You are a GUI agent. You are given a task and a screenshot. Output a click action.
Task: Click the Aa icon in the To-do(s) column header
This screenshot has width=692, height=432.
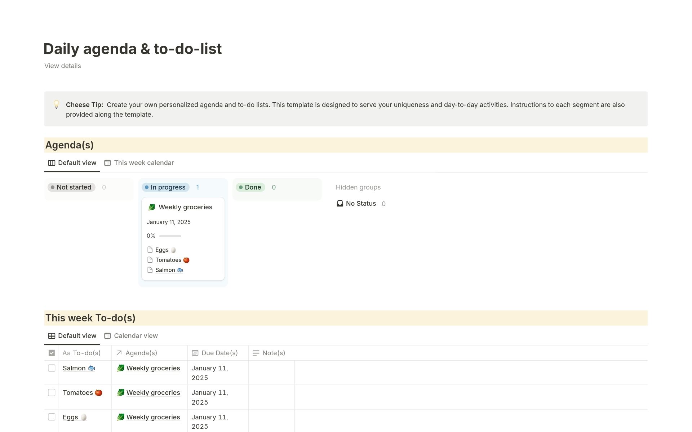tap(66, 353)
